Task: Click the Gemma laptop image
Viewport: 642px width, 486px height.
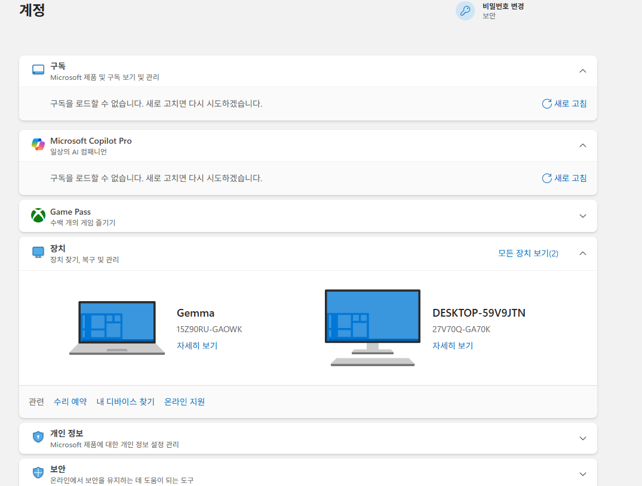Action: click(x=117, y=328)
